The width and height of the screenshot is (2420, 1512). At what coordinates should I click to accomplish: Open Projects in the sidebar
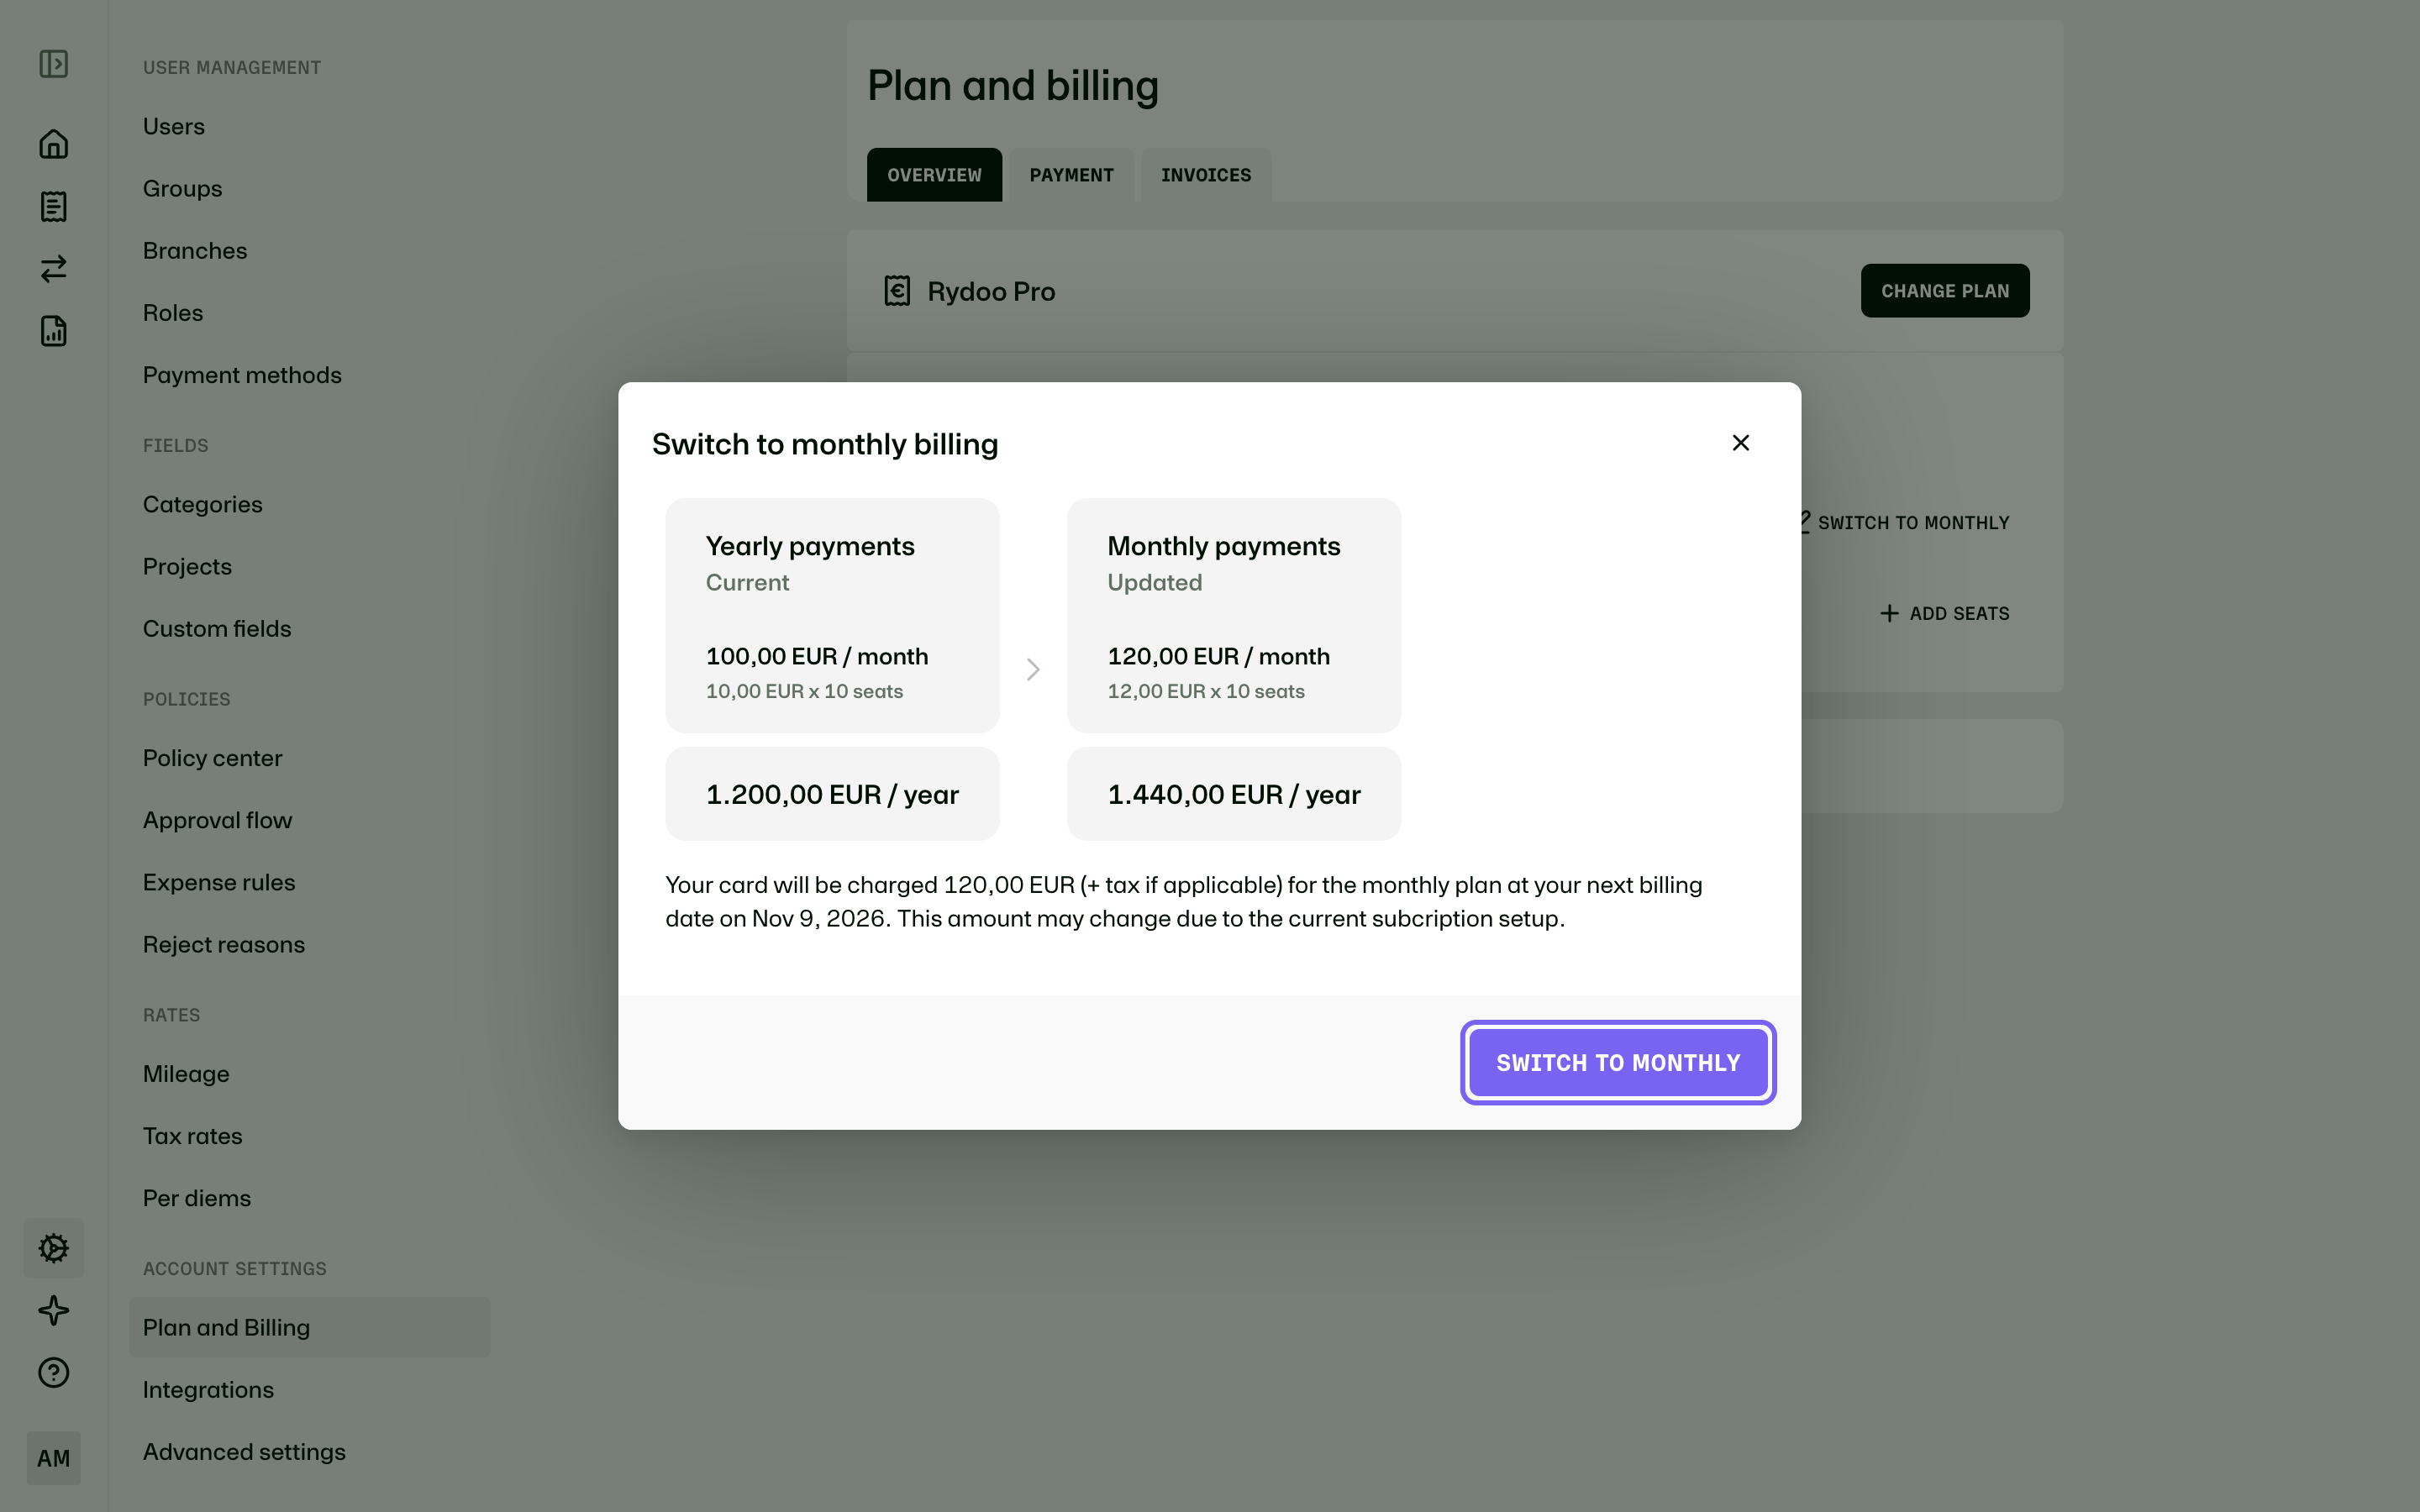tap(187, 566)
